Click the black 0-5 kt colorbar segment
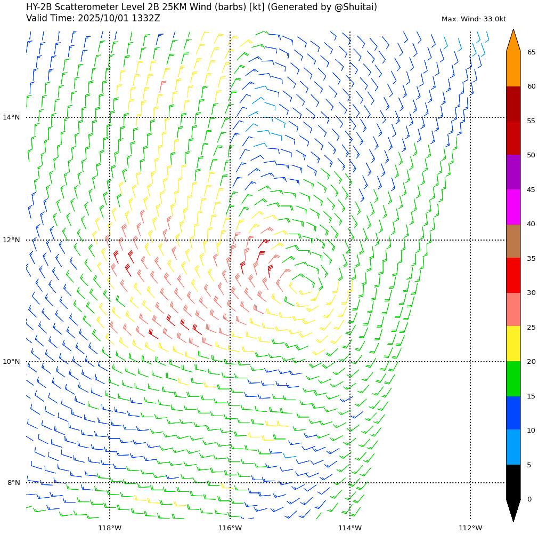This screenshot has height=534, width=538. point(513,482)
